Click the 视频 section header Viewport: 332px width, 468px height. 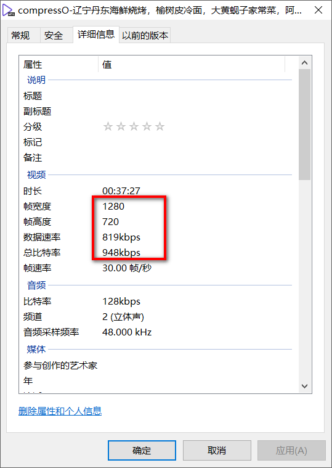click(x=36, y=175)
